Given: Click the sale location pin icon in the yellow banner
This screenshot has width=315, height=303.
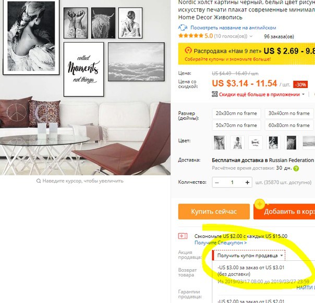Looking at the screenshot, I should [x=188, y=50].
